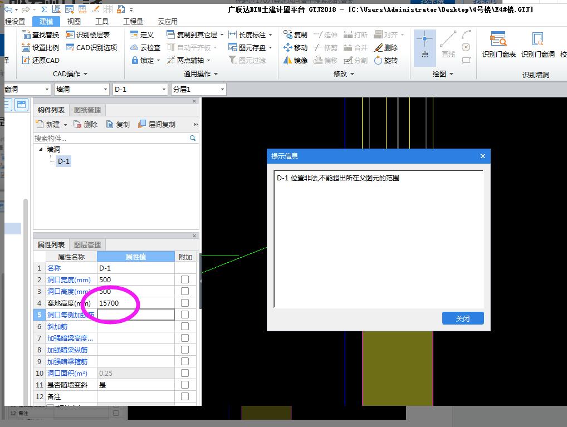Click 新建 new component button

51,124
